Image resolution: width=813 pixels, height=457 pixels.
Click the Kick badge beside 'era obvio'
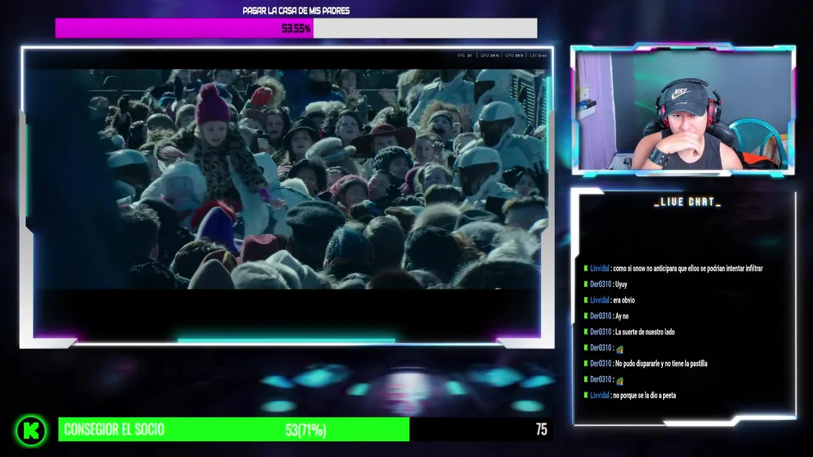[586, 300]
